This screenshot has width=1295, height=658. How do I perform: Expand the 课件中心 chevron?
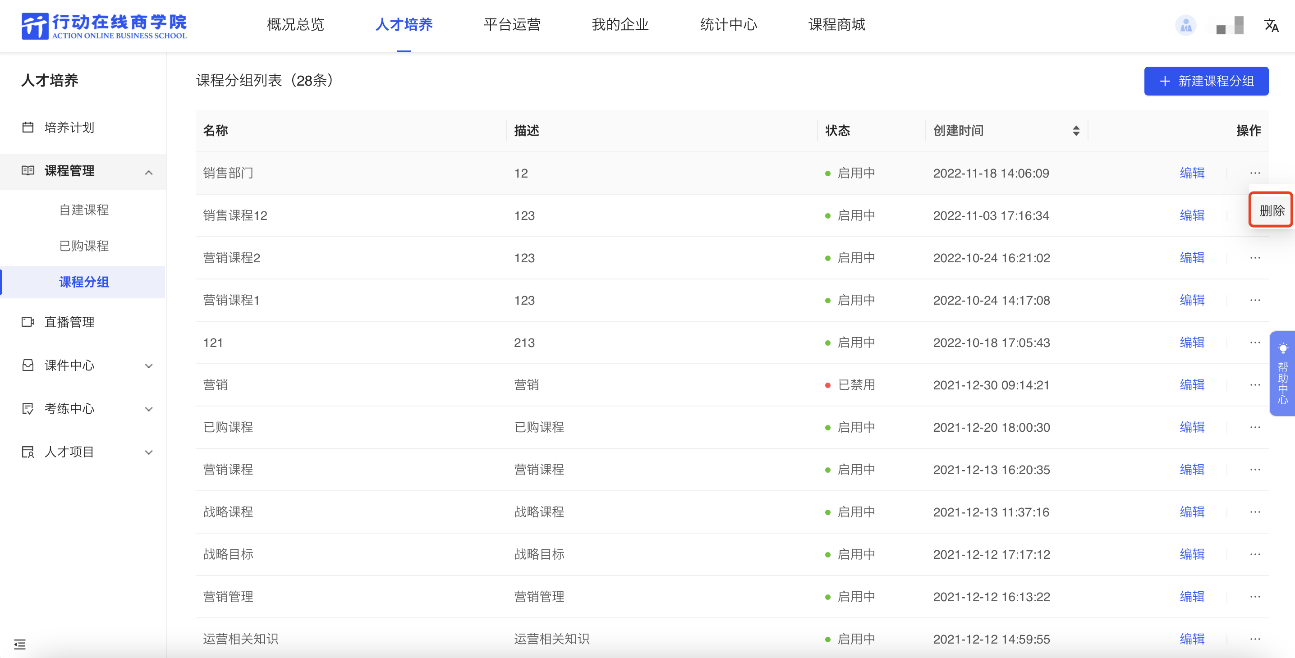(148, 366)
